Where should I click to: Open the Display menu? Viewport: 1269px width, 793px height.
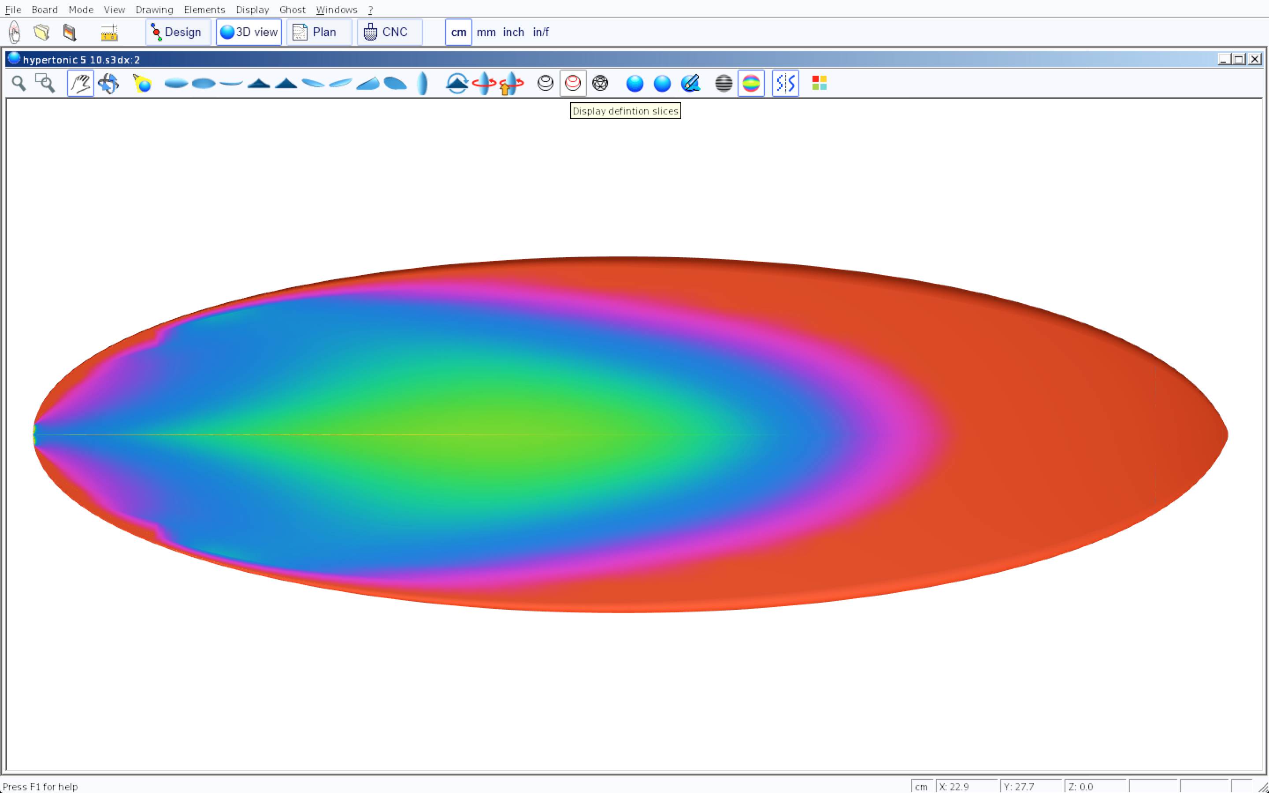point(252,9)
